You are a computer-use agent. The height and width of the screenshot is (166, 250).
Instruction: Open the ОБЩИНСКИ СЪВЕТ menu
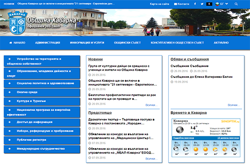[127, 43]
